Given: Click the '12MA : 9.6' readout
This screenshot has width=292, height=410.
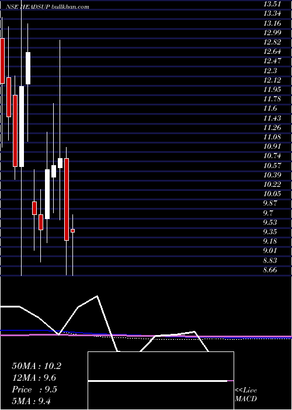Looking at the screenshot, I should point(34,378).
